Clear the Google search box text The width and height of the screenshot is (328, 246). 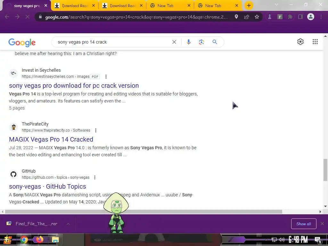(174, 42)
